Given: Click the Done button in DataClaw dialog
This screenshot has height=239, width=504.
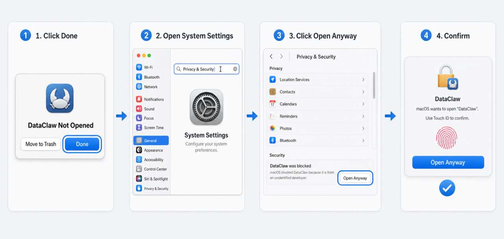Looking at the screenshot, I should point(82,144).
